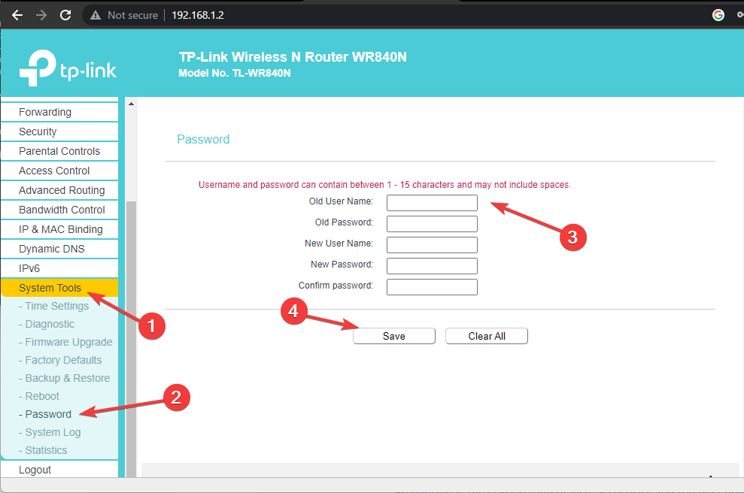Click the Google account icon in the toolbar
The width and height of the screenshot is (744, 493).
click(718, 15)
